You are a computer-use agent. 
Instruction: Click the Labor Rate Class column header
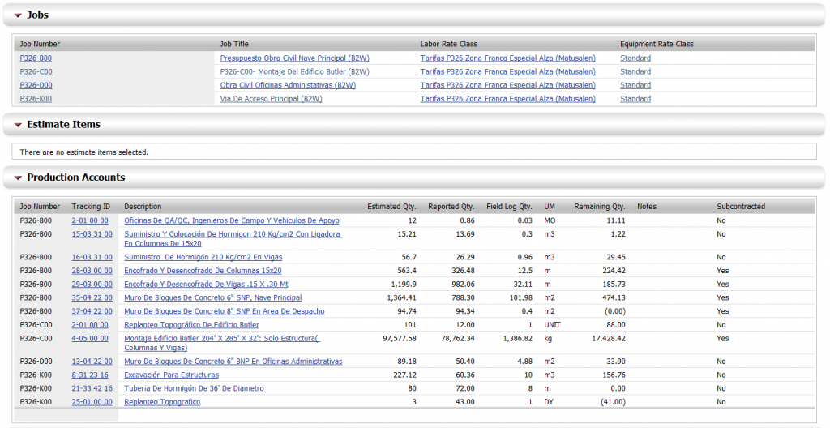pos(449,44)
